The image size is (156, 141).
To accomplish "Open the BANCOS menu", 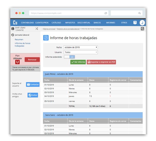I will [97, 23].
